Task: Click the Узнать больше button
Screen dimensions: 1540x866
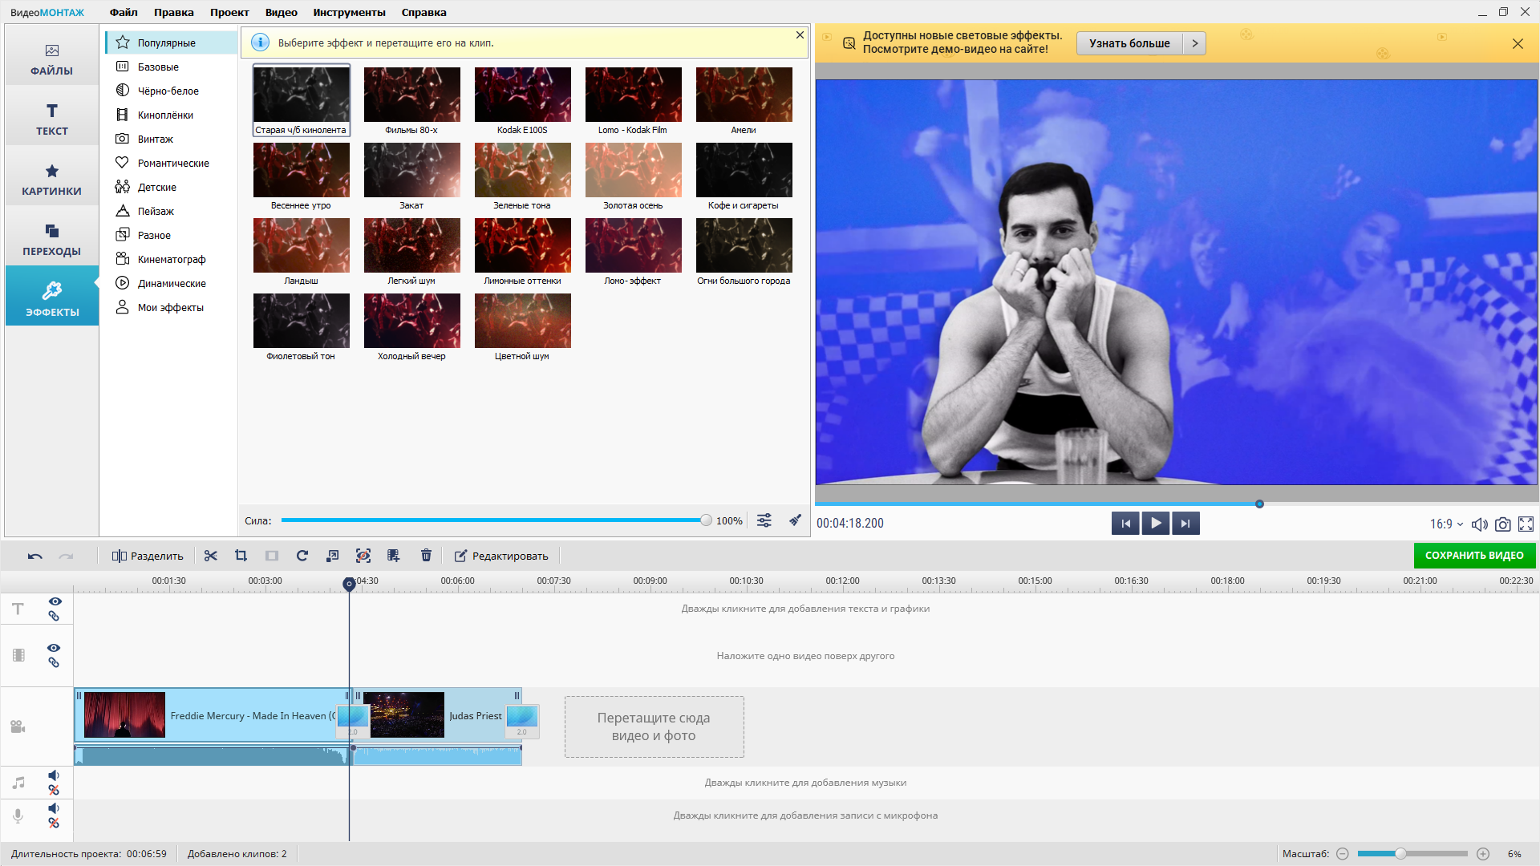Action: [1129, 43]
